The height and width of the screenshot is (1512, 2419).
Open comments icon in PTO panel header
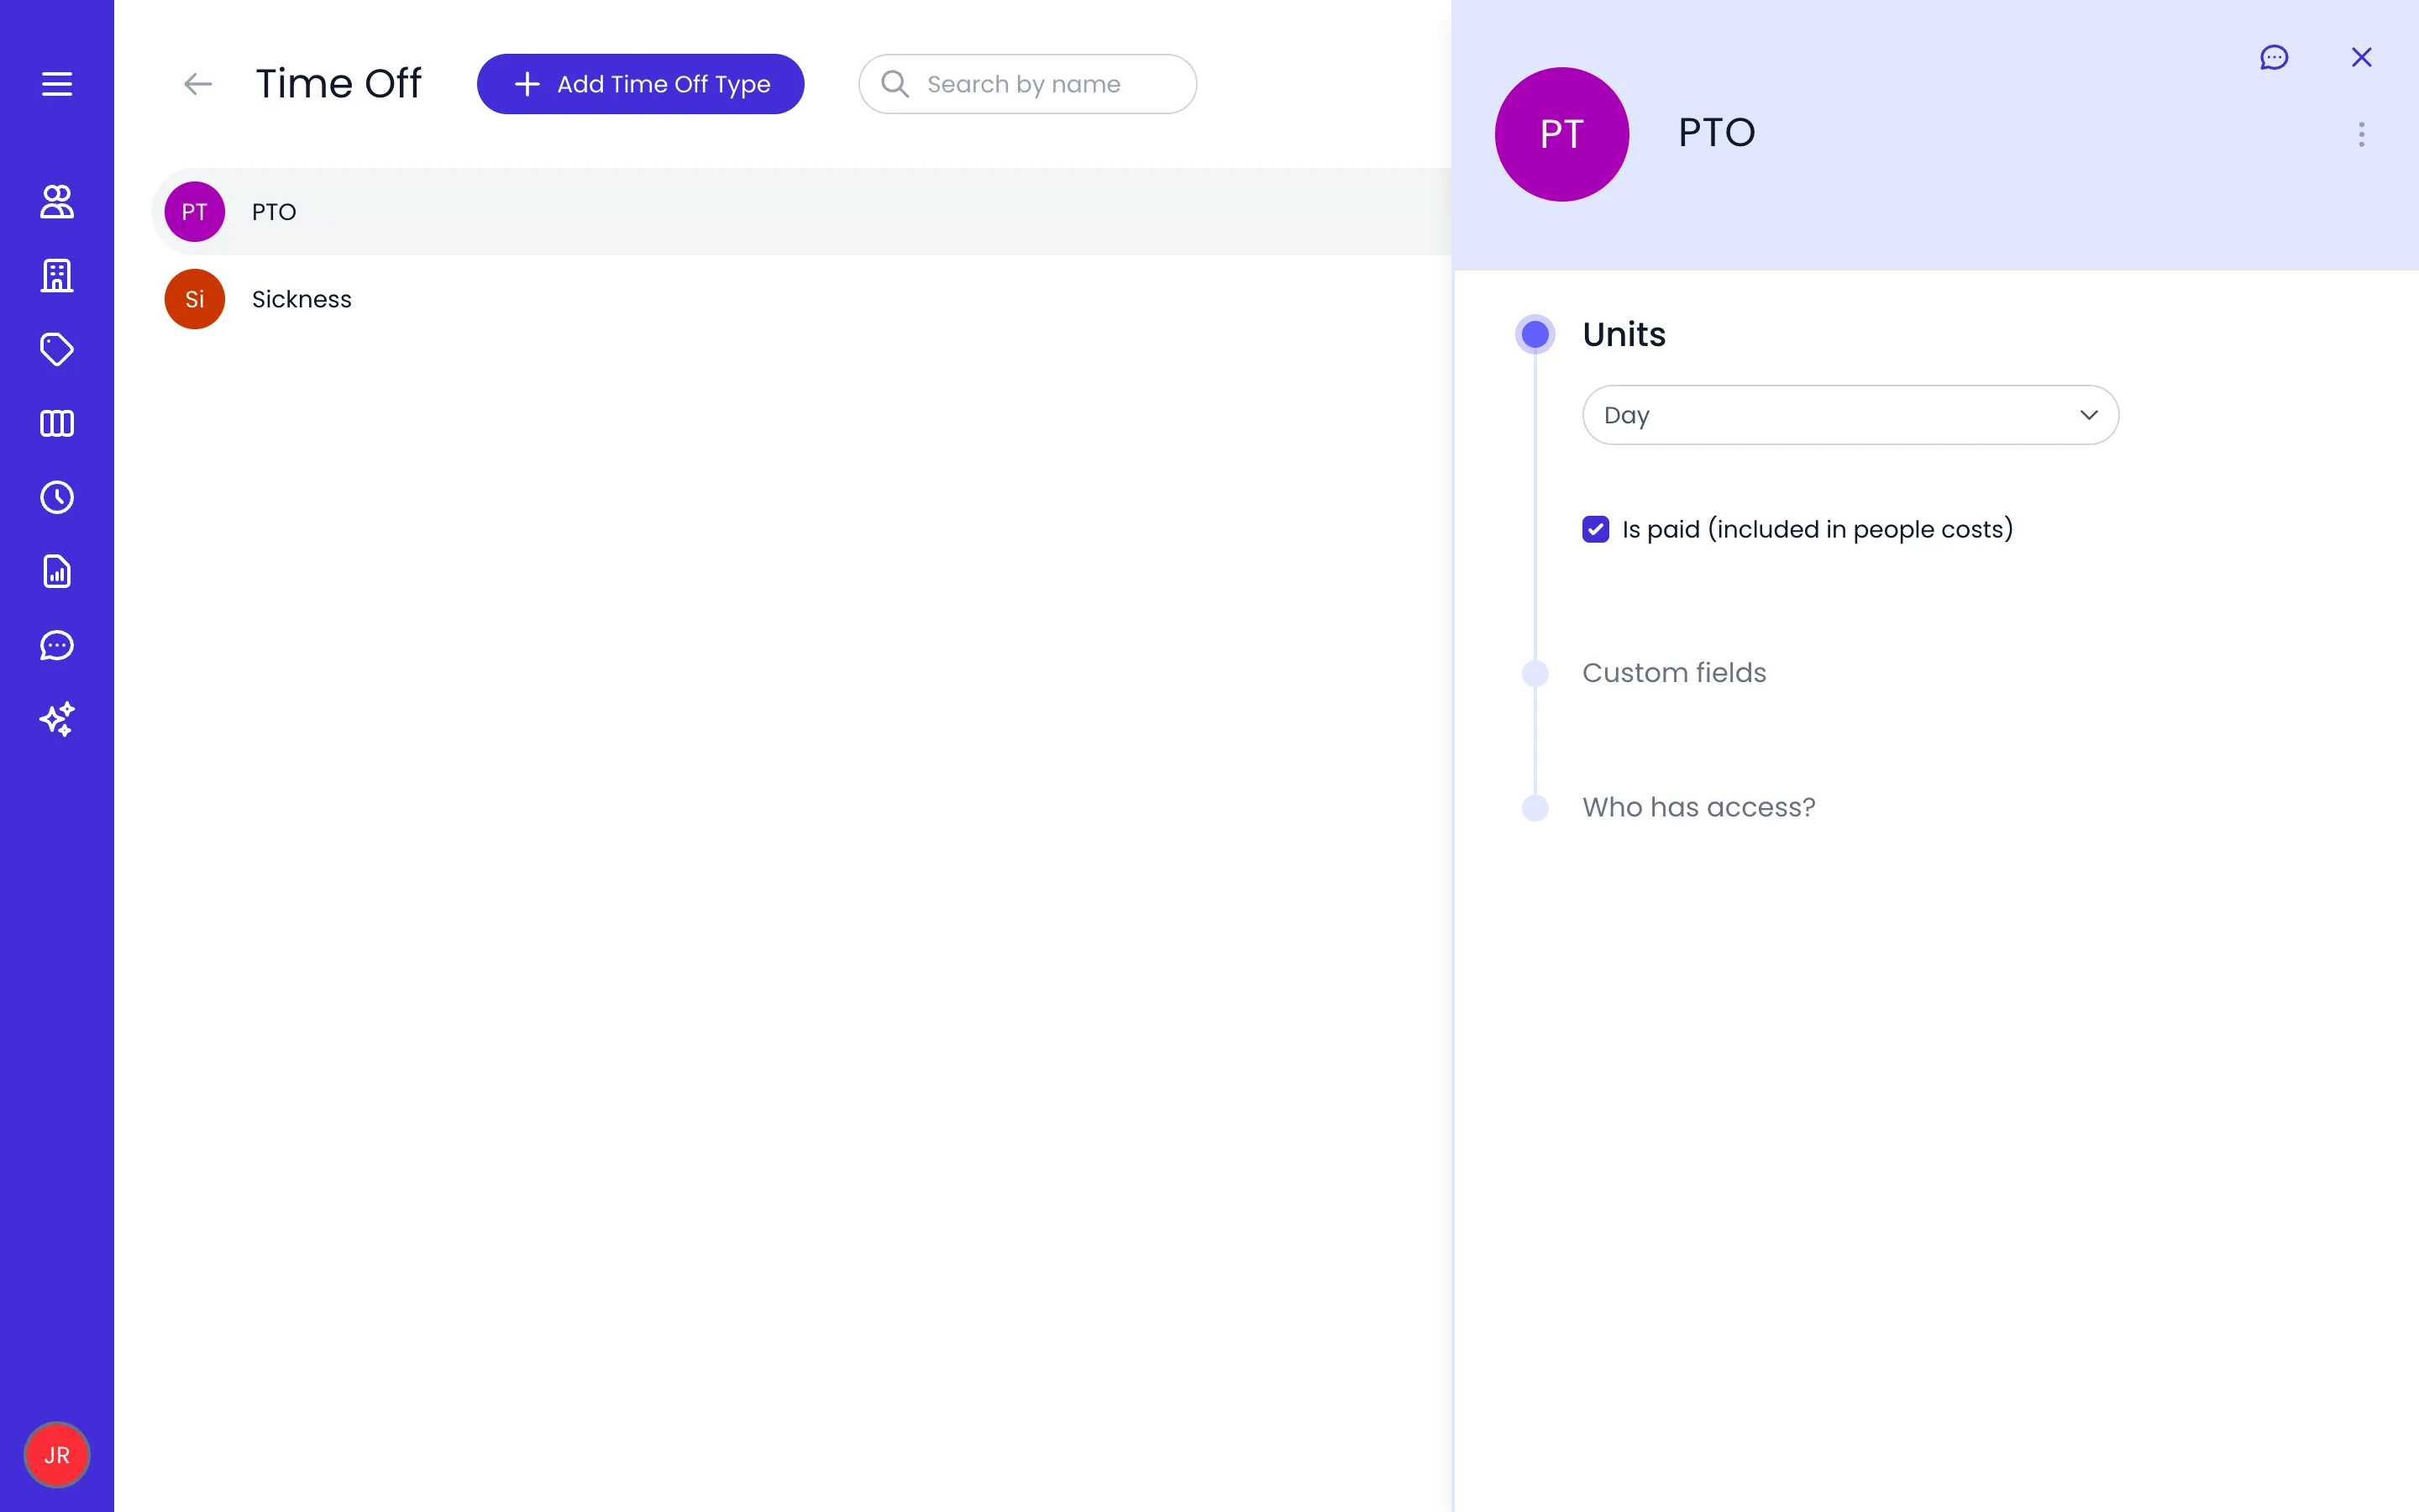pos(2274,57)
